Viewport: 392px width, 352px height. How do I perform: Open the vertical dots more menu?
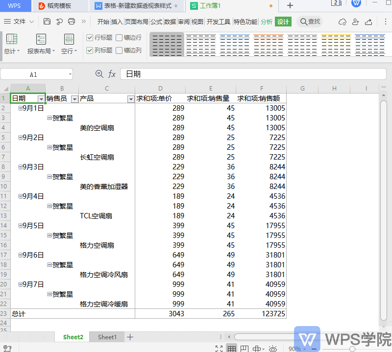[x=385, y=22]
